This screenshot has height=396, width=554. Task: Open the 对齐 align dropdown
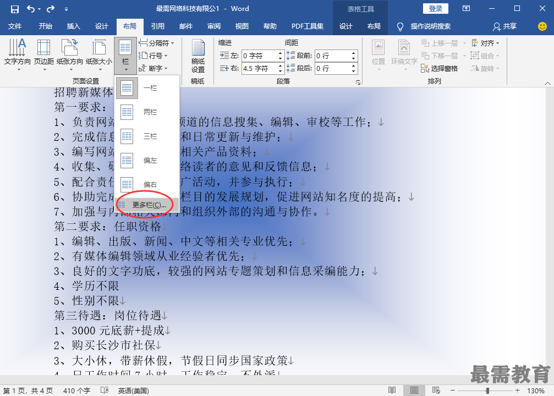485,43
